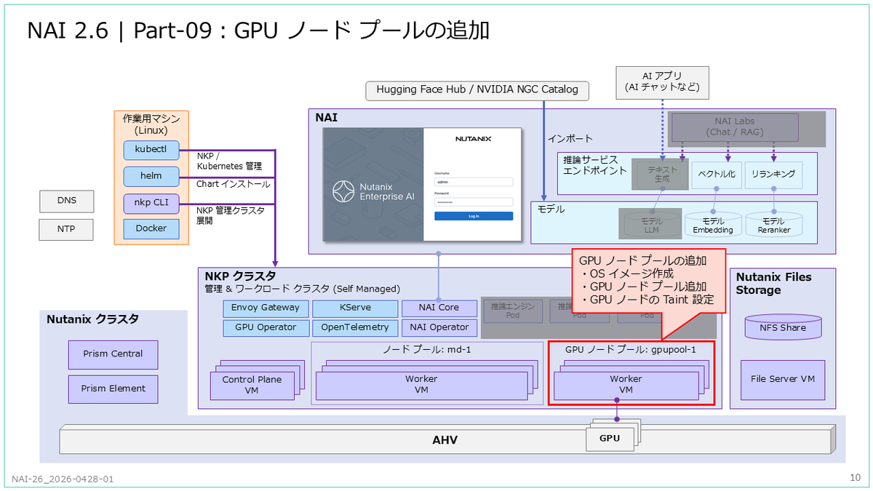Image resolution: width=873 pixels, height=491 pixels.
Task: Click the 'インポート' label
Action: [570, 138]
